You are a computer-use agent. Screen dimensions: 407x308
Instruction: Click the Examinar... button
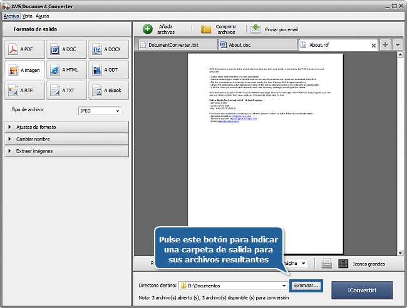tap(306, 286)
